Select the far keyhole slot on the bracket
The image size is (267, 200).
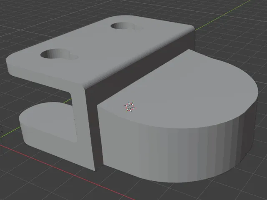pyautogui.click(x=126, y=26)
